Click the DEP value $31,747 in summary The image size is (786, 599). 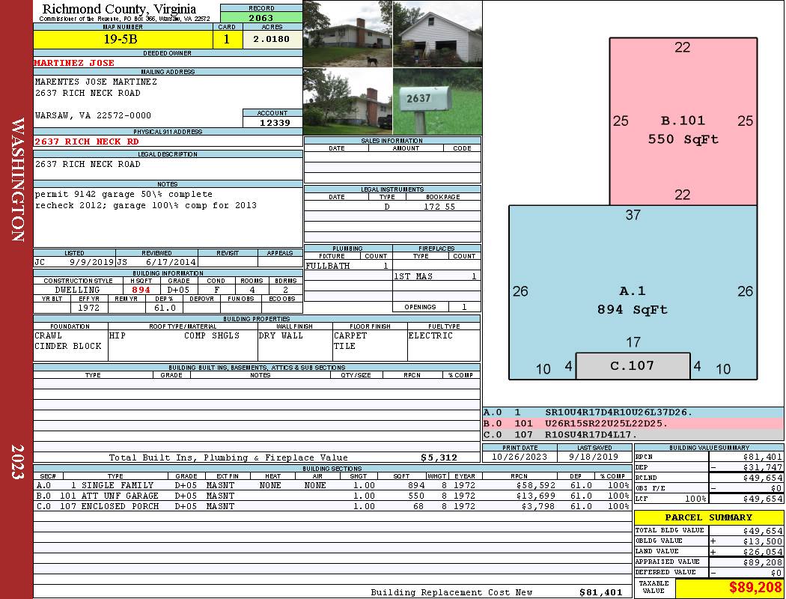click(x=763, y=467)
